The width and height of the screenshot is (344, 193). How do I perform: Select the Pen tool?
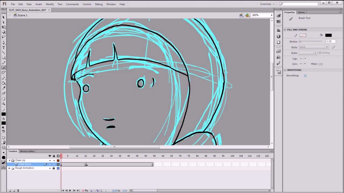point(3,43)
